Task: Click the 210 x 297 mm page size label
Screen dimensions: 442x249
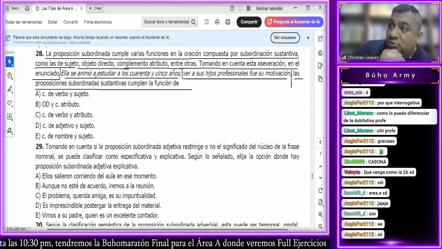Action: pos(16,229)
